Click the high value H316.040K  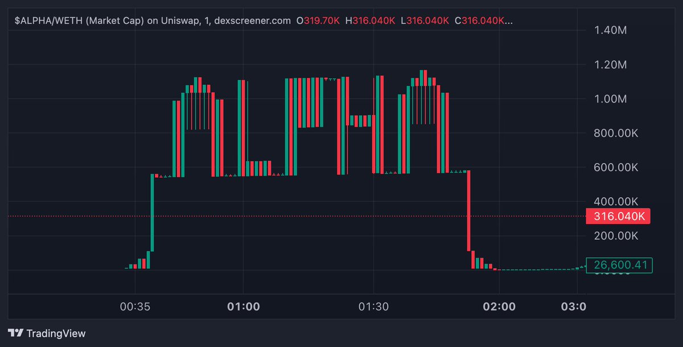point(370,21)
